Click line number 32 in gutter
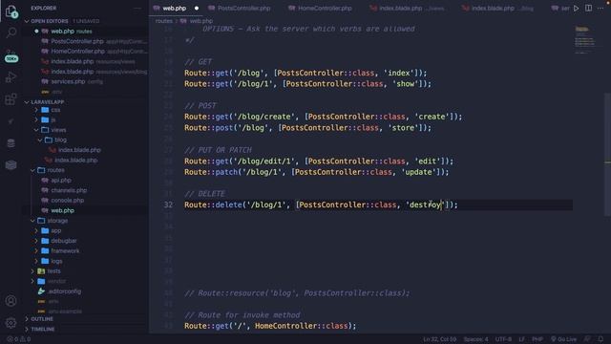 tap(168, 204)
